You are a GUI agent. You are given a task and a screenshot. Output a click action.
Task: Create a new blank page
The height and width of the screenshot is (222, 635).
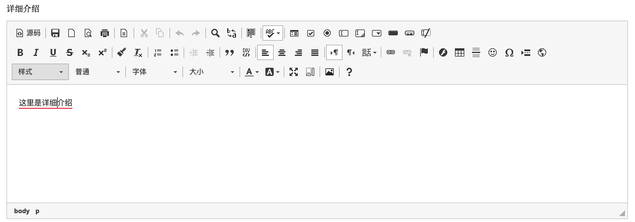pos(71,33)
